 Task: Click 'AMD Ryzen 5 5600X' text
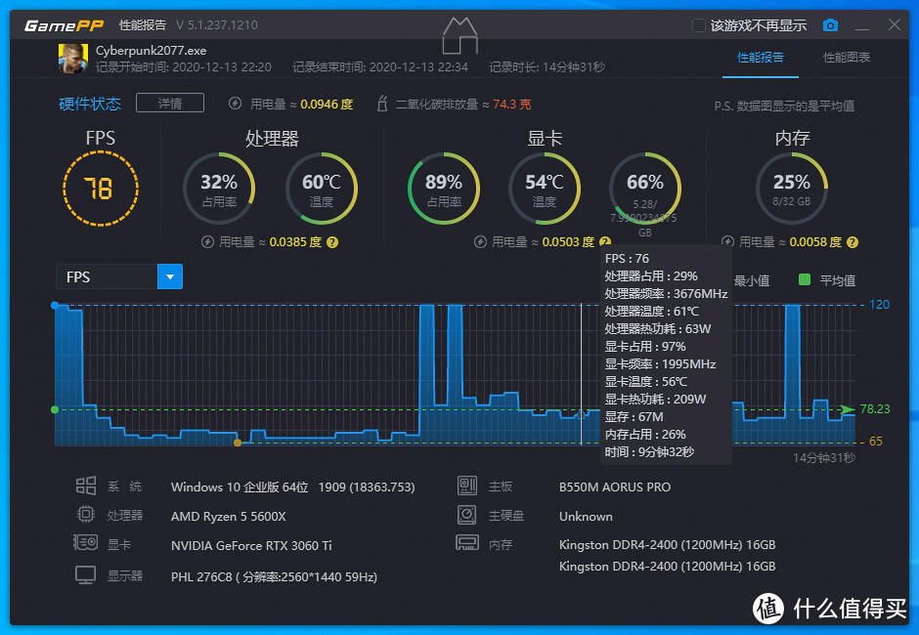229,516
